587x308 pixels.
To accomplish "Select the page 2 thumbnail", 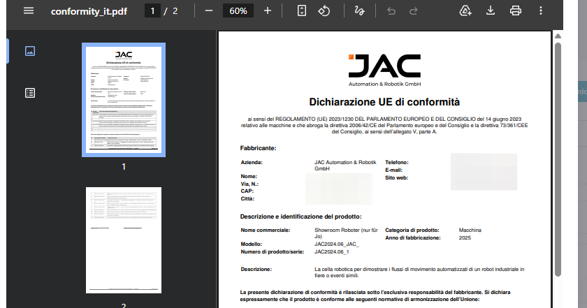I will tap(124, 240).
